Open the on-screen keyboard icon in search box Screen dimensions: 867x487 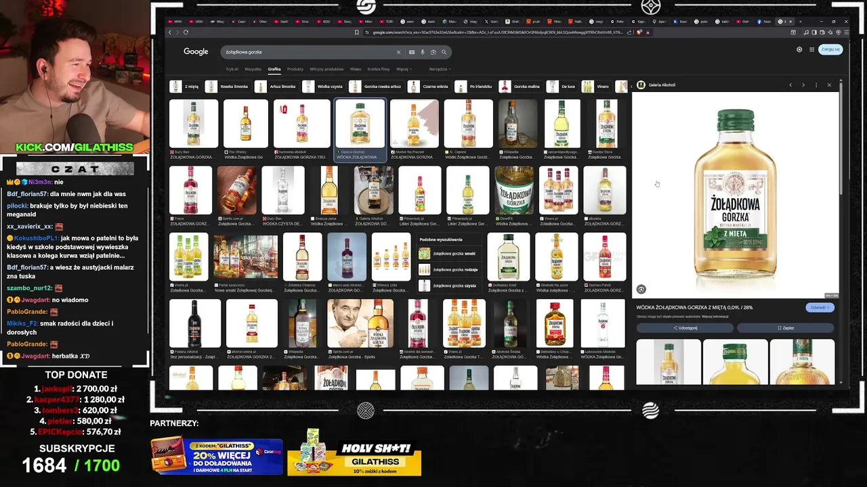pyautogui.click(x=411, y=52)
